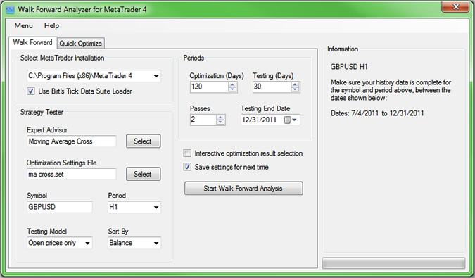Viewport: 475px width, 278px height.
Task: Decrease Testing Days with the down arrow
Action: click(x=295, y=89)
